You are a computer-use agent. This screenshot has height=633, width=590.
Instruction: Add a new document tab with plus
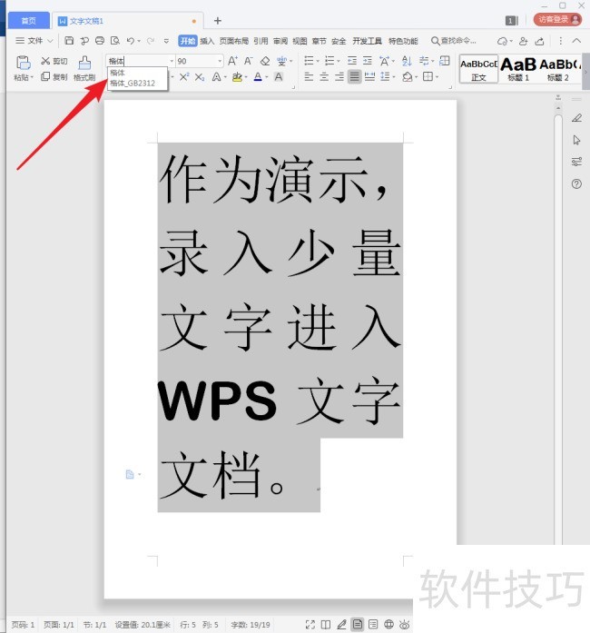218,21
